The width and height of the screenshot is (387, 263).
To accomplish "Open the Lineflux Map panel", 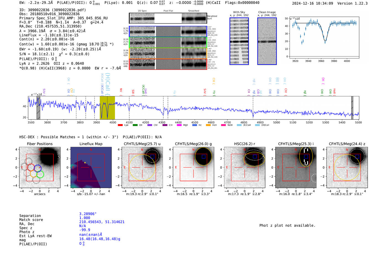I will (91, 168).
